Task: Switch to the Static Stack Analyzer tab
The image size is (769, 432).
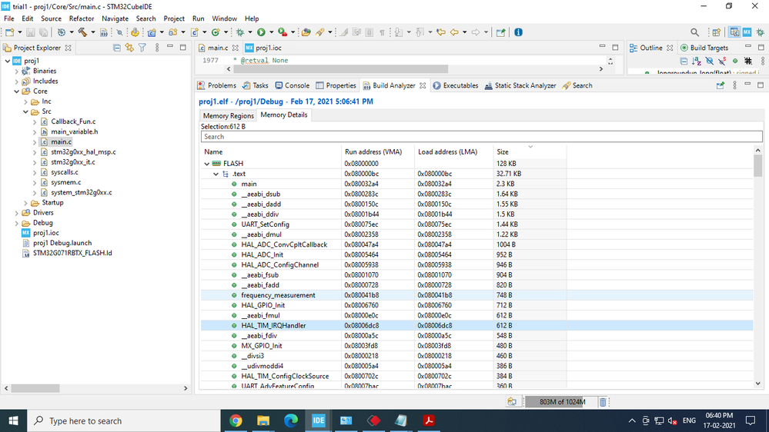Action: [x=520, y=85]
